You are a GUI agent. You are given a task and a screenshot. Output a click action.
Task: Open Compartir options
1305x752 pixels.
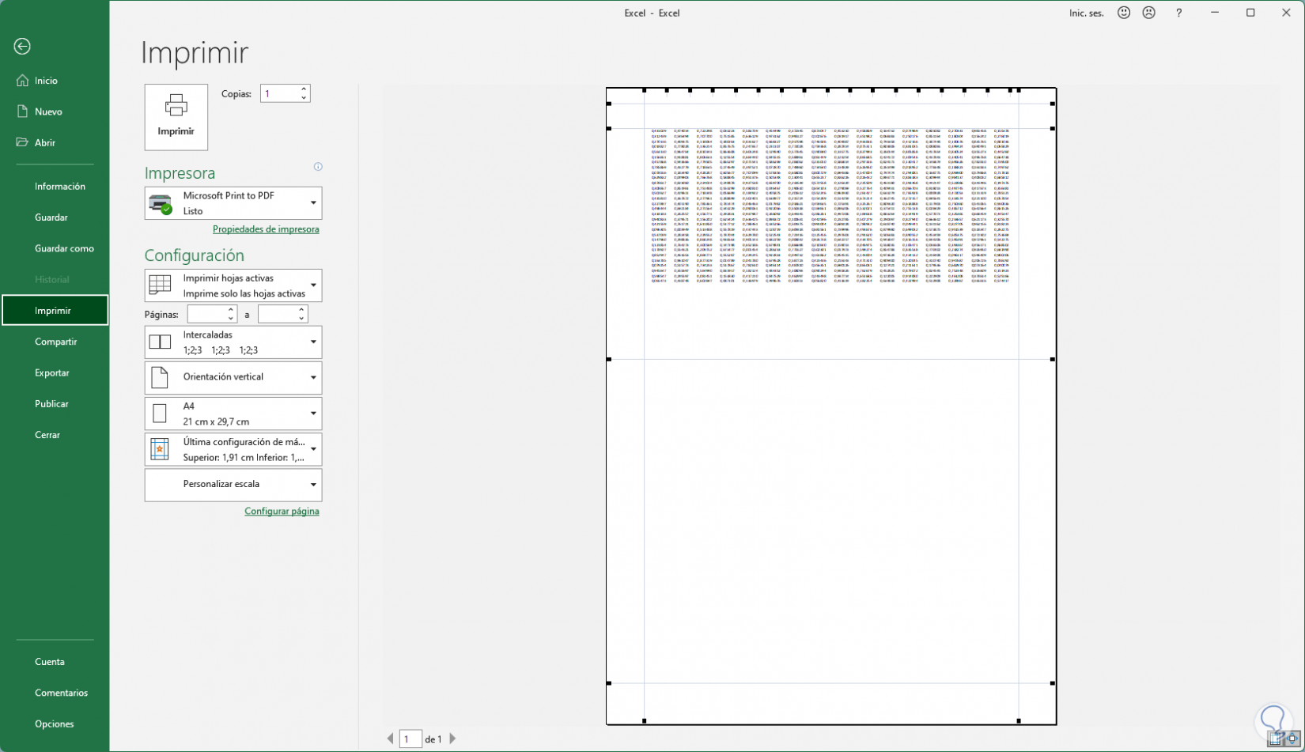tap(55, 342)
